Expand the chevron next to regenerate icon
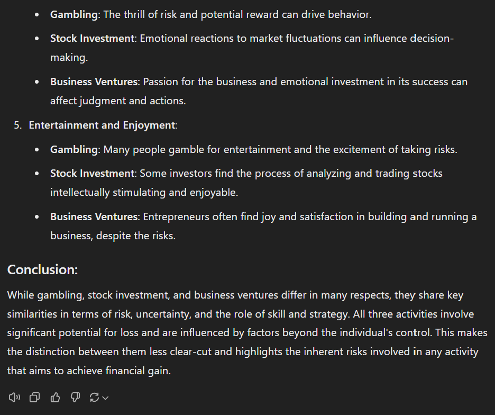The image size is (495, 415). pos(105,398)
